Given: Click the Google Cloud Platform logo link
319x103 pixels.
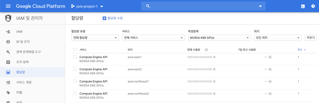Looking at the screenshot, I should 41,6.
